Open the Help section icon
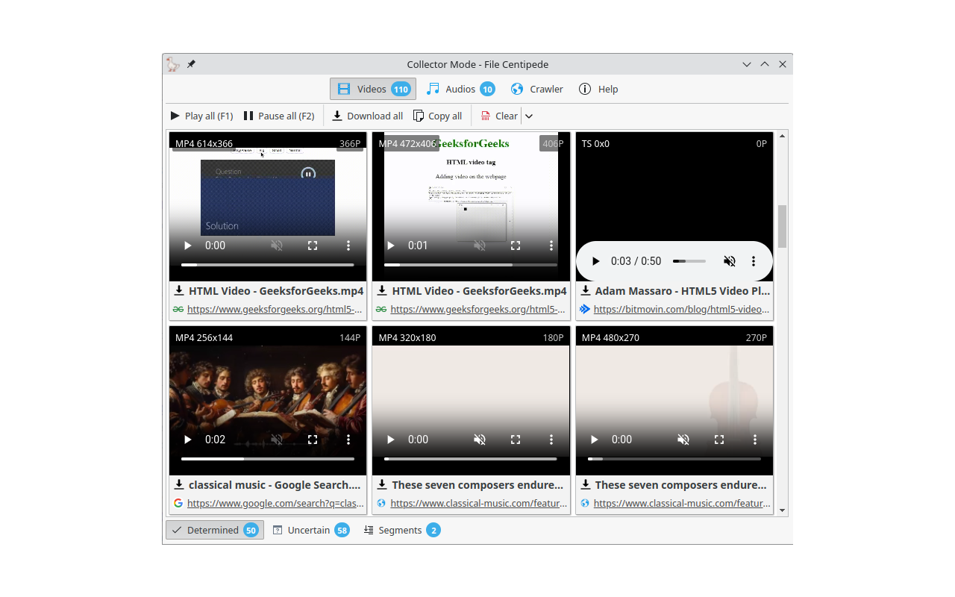Viewport: 955px width, 597px height. click(585, 89)
